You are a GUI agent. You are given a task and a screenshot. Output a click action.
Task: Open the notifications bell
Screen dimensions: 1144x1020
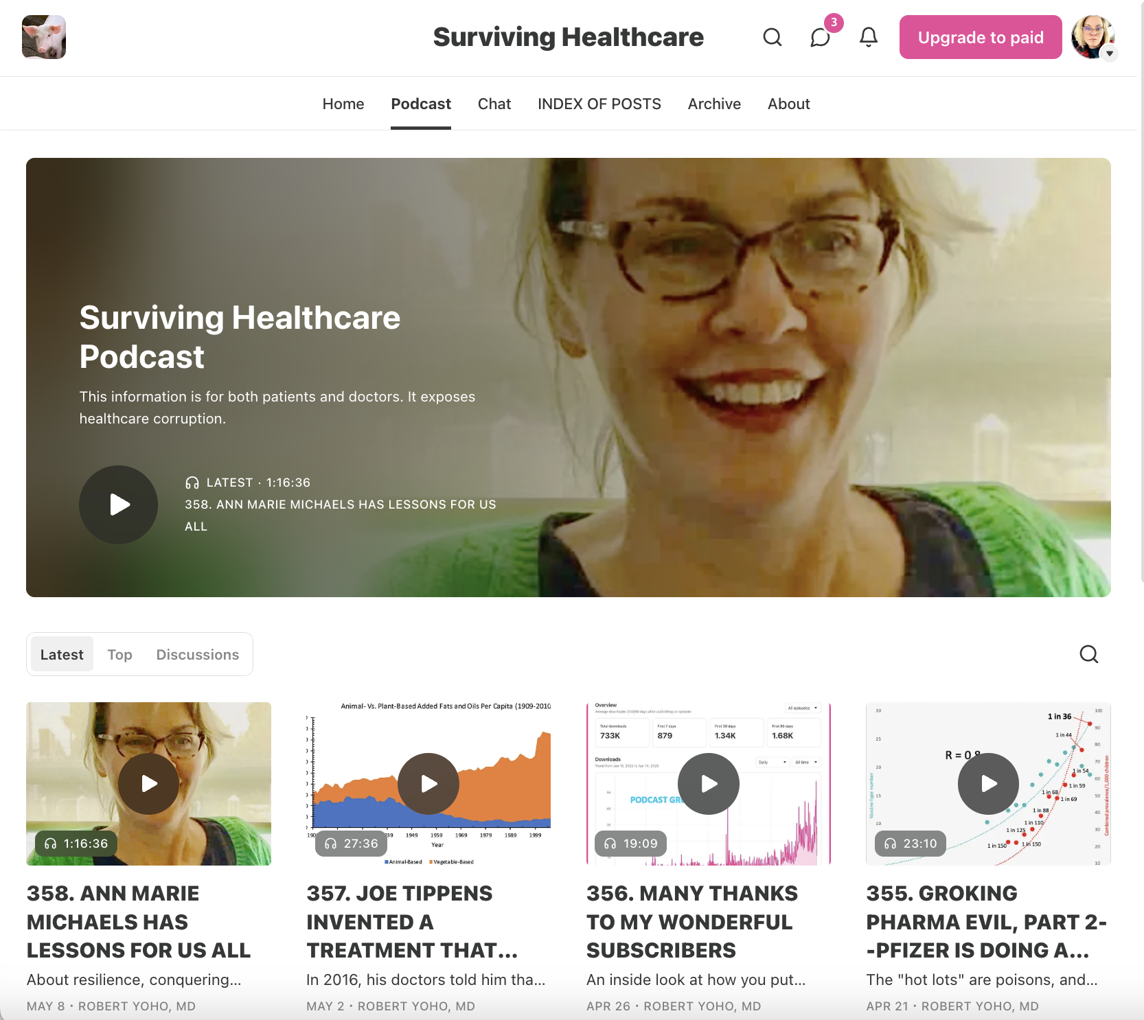pos(869,37)
